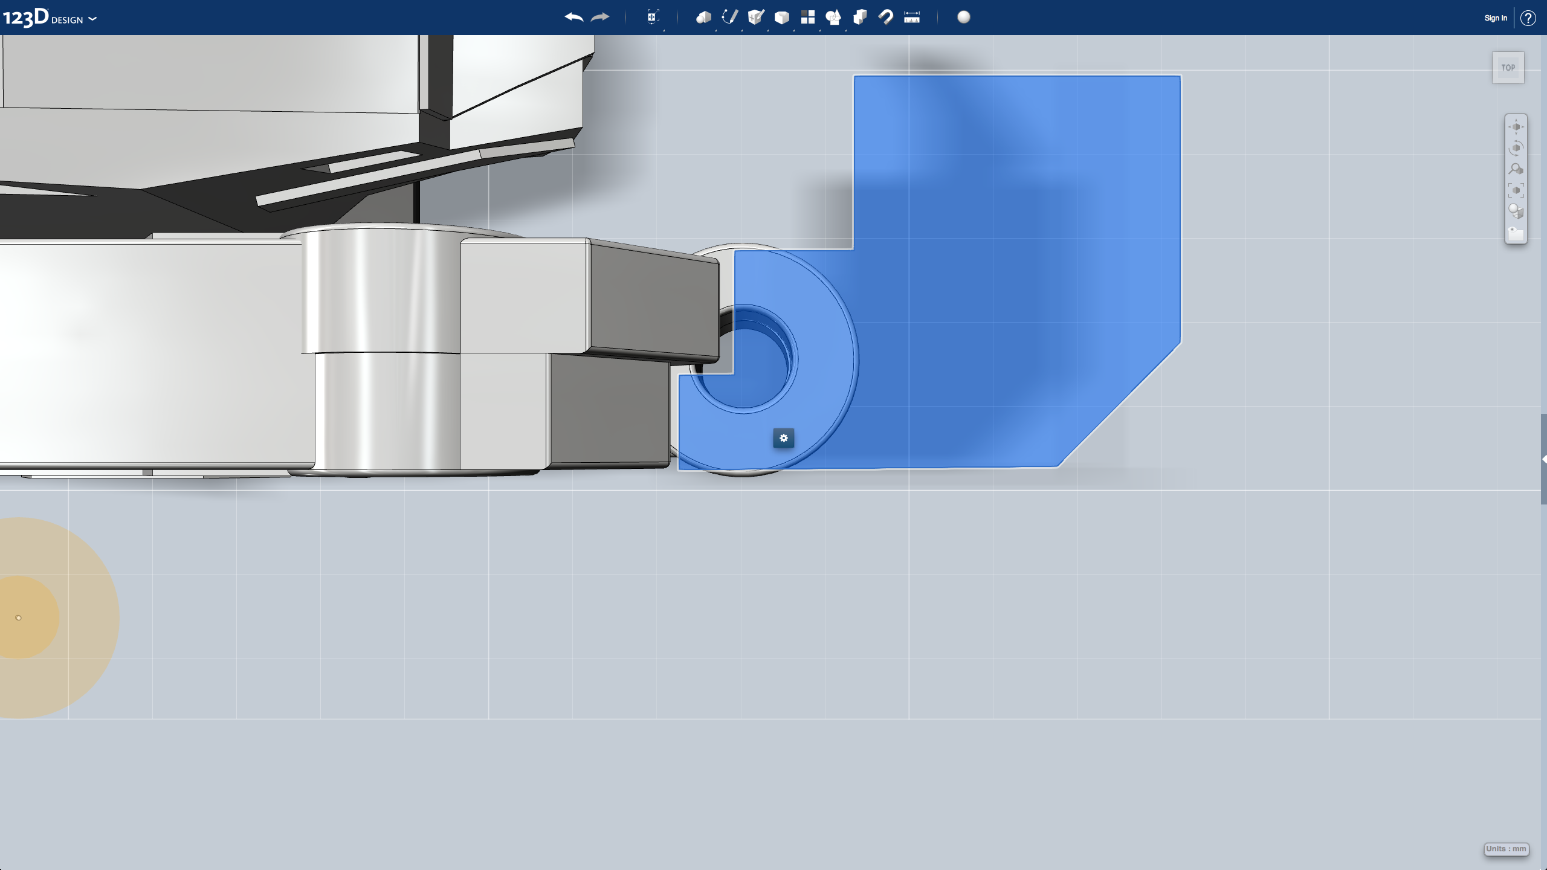Screen dimensions: 1547x870
Task: Click the Sign In button
Action: pyautogui.click(x=1496, y=18)
